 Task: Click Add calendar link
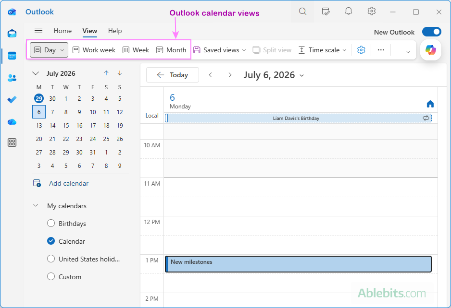coord(68,183)
